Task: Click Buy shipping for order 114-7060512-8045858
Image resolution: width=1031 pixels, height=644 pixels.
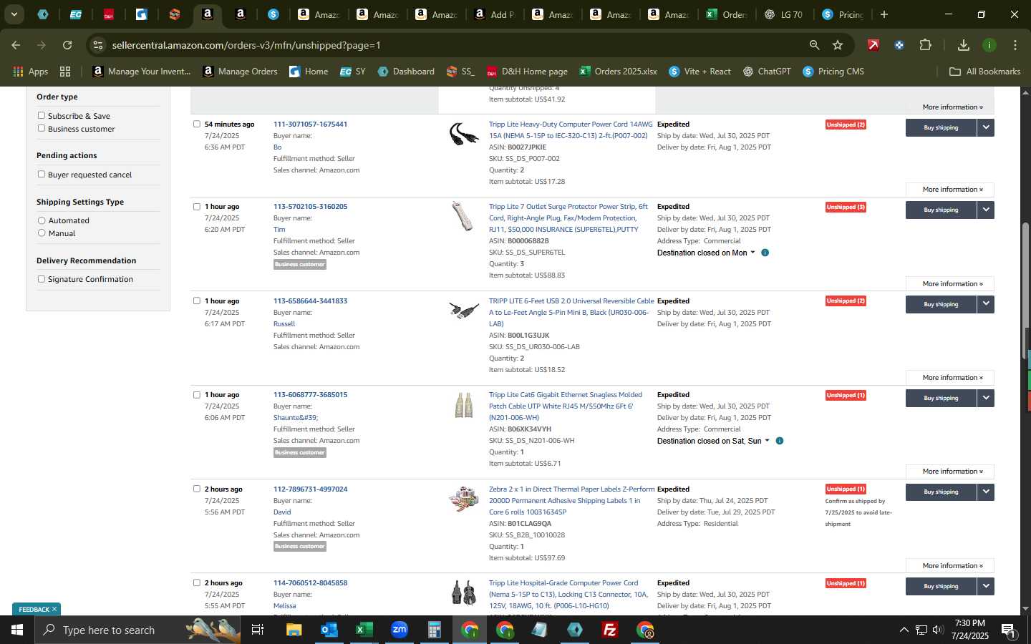Action: [941, 586]
